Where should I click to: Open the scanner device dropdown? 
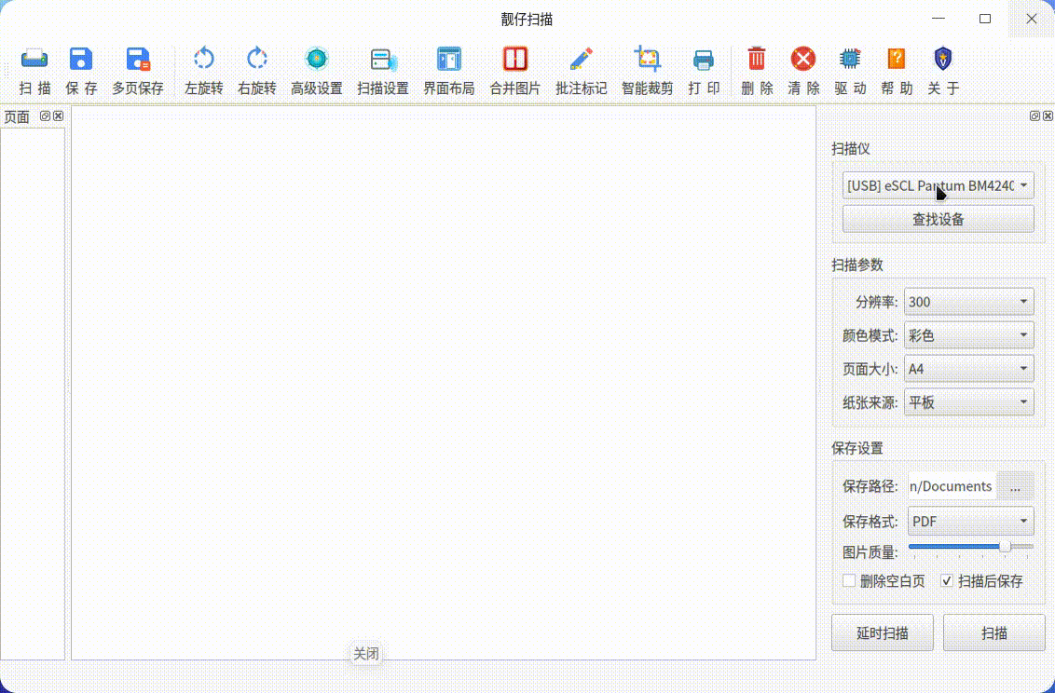(x=938, y=185)
